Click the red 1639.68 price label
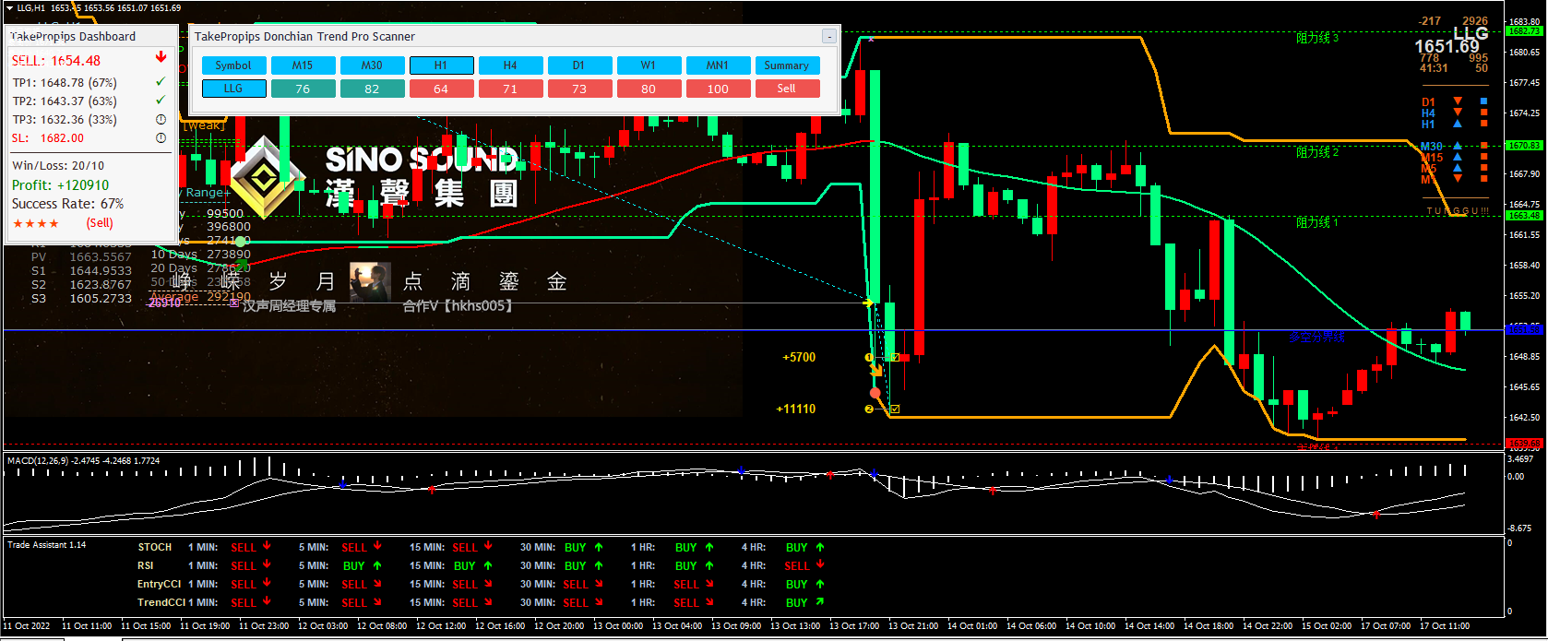Screen dimensions: 1548x641 pos(1524,444)
